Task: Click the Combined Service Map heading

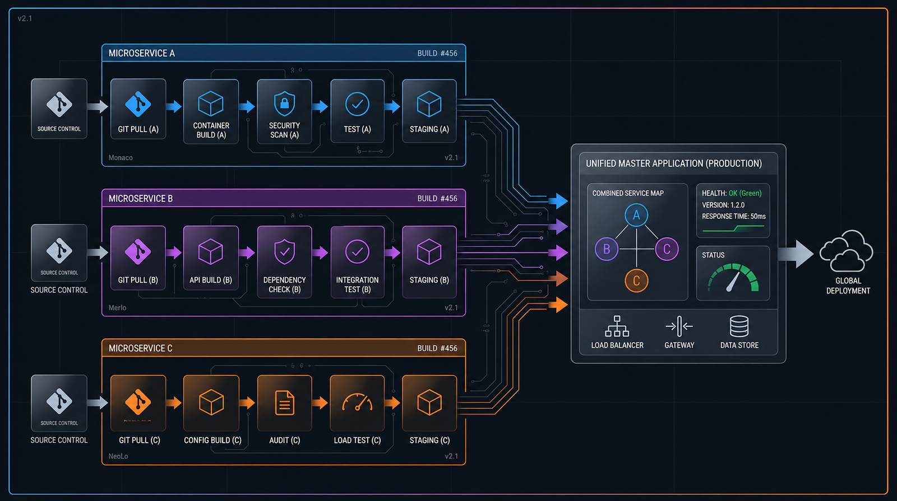Action: click(x=628, y=193)
